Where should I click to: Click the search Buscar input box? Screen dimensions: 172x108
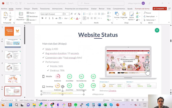[101, 3]
